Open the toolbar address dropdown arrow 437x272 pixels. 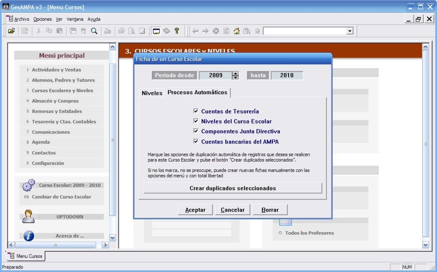tap(350, 31)
